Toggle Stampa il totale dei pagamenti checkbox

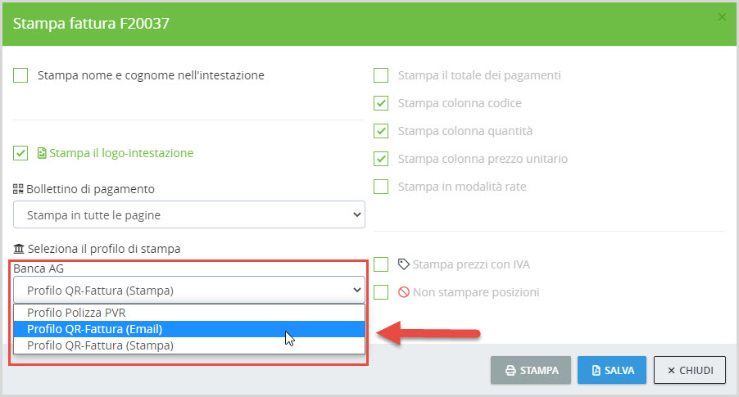[381, 75]
